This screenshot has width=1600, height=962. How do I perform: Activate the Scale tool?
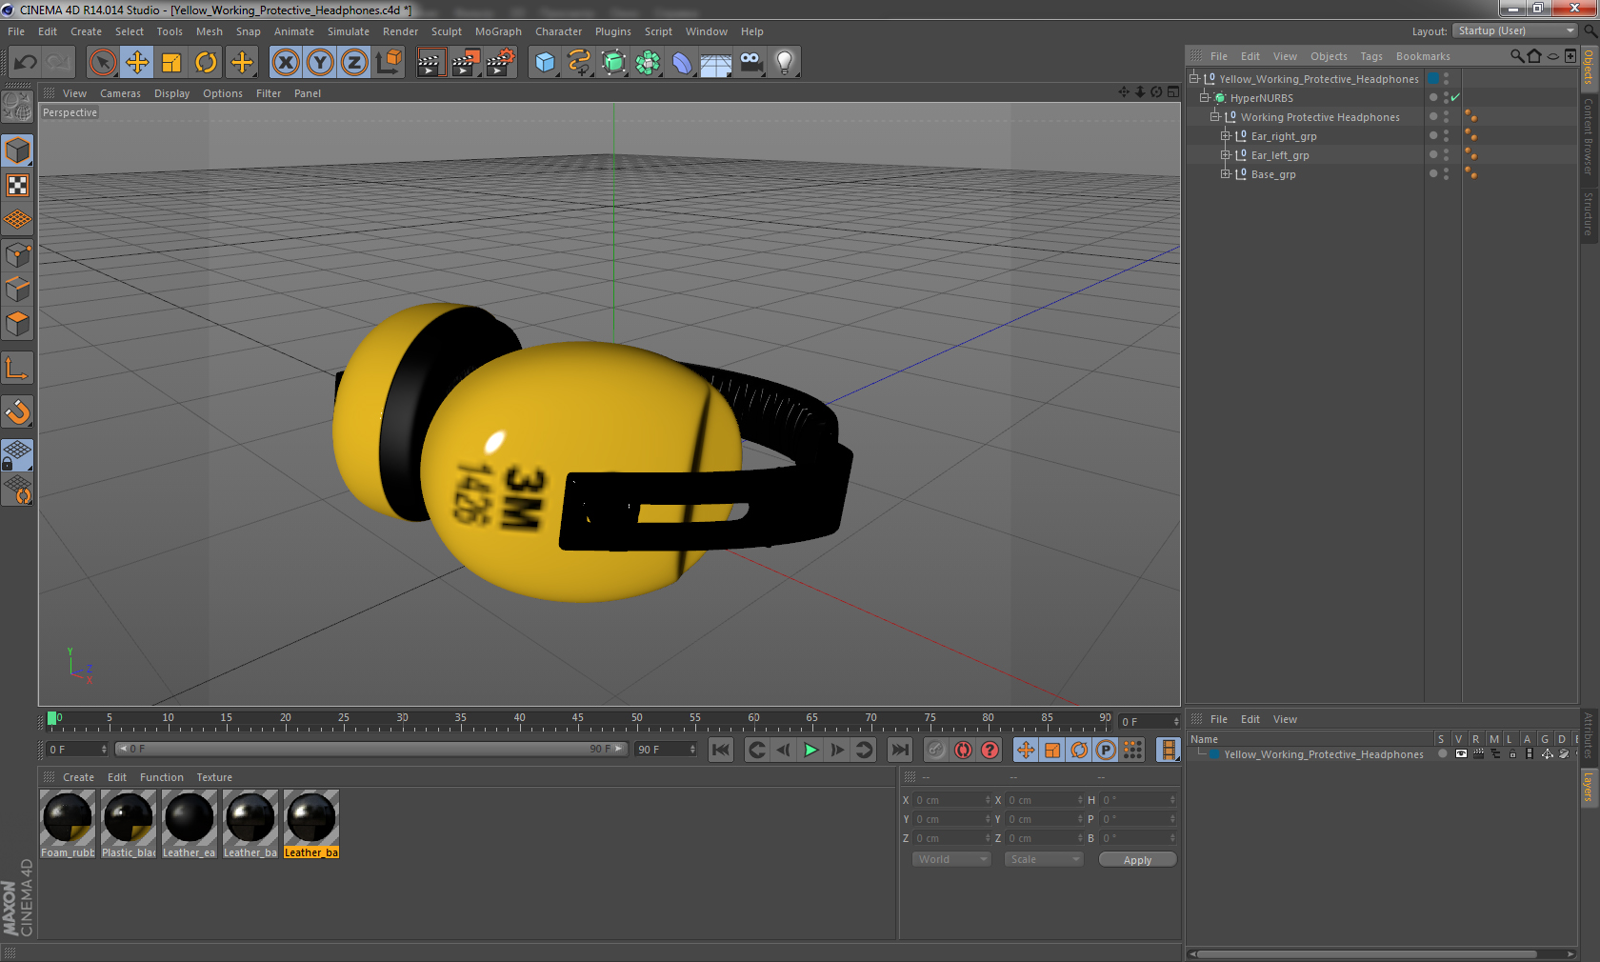(171, 63)
